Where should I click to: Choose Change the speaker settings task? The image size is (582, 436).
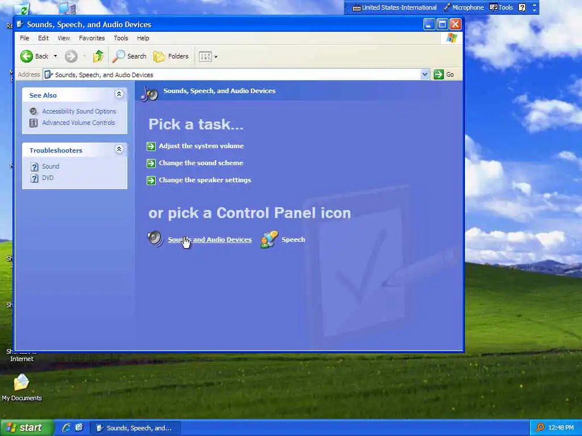[205, 180]
